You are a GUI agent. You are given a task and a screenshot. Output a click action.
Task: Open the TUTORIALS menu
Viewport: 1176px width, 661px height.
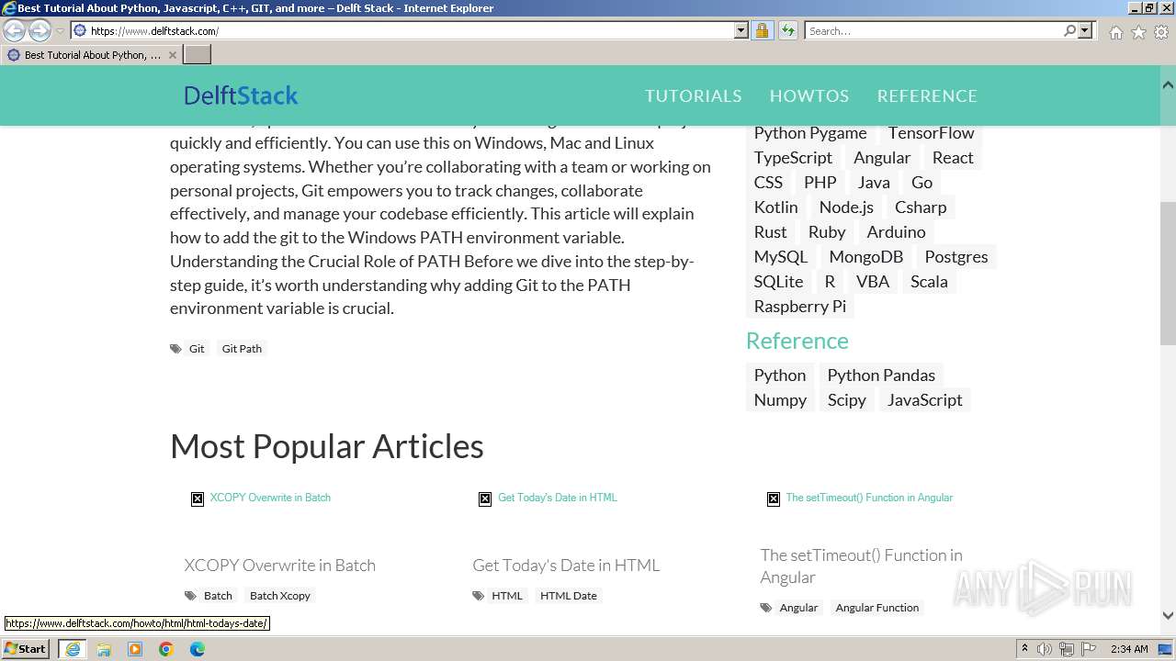[693, 95]
